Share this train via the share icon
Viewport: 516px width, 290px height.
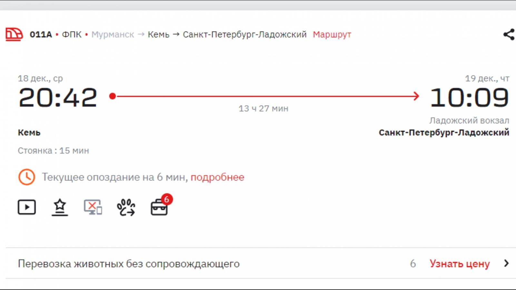click(509, 34)
